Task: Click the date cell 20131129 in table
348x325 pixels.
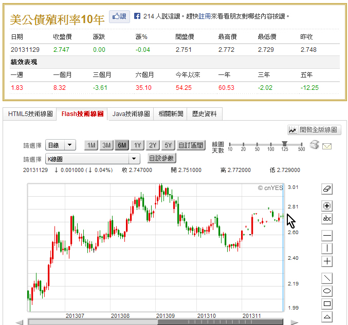Action: tap(25, 50)
